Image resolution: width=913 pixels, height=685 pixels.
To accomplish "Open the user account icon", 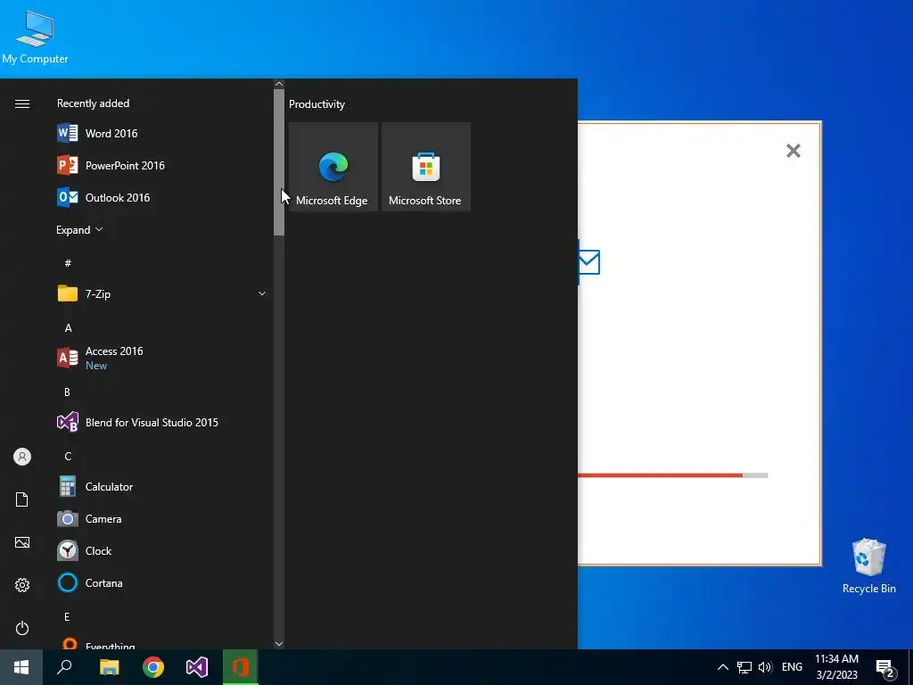I will (22, 457).
